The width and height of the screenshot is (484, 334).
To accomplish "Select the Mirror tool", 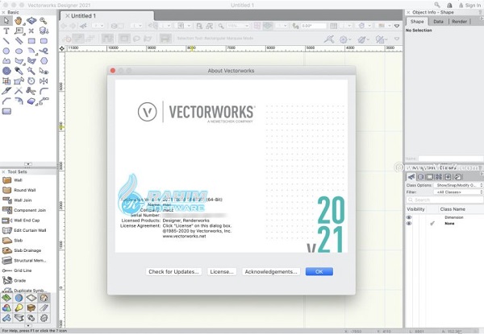I will click(x=44, y=81).
